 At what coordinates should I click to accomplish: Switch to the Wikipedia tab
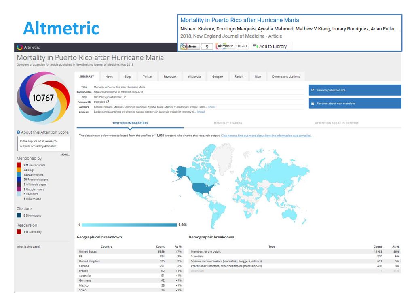click(194, 76)
